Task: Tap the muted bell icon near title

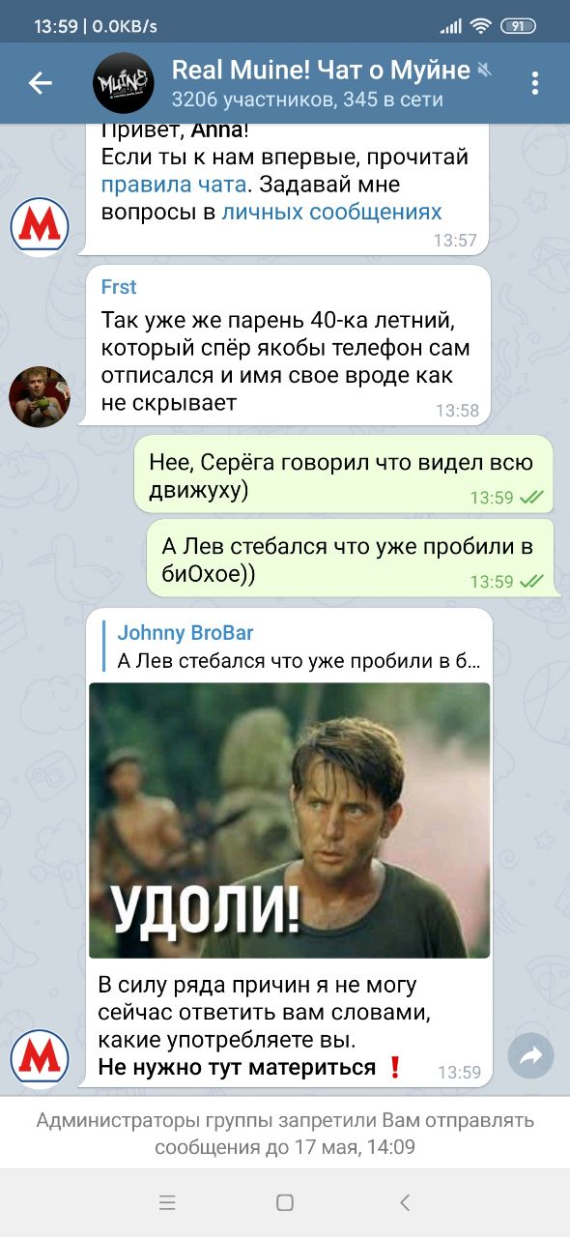Action: click(x=485, y=70)
